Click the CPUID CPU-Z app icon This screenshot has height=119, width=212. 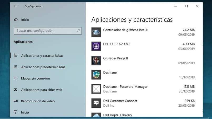tap(96, 46)
